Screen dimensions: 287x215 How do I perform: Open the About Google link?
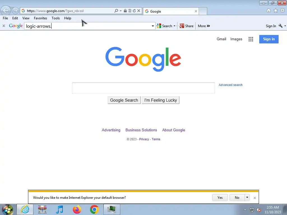pos(173,130)
